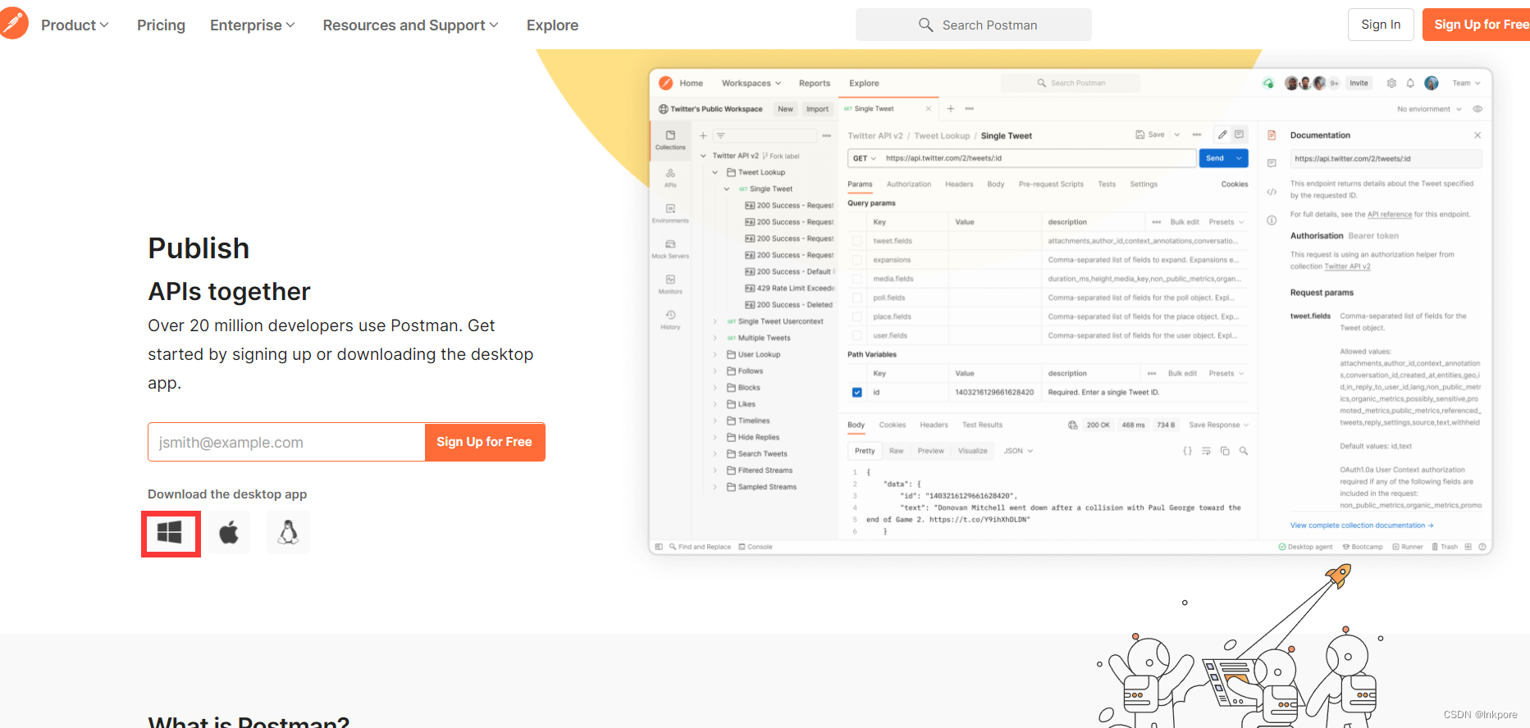Click the Sign In button

coord(1381,25)
